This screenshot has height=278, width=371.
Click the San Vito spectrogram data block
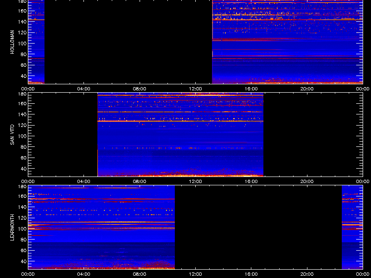[x=180, y=134]
